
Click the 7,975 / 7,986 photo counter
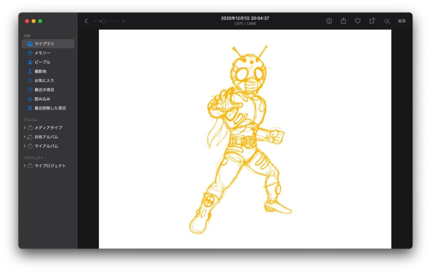point(245,24)
